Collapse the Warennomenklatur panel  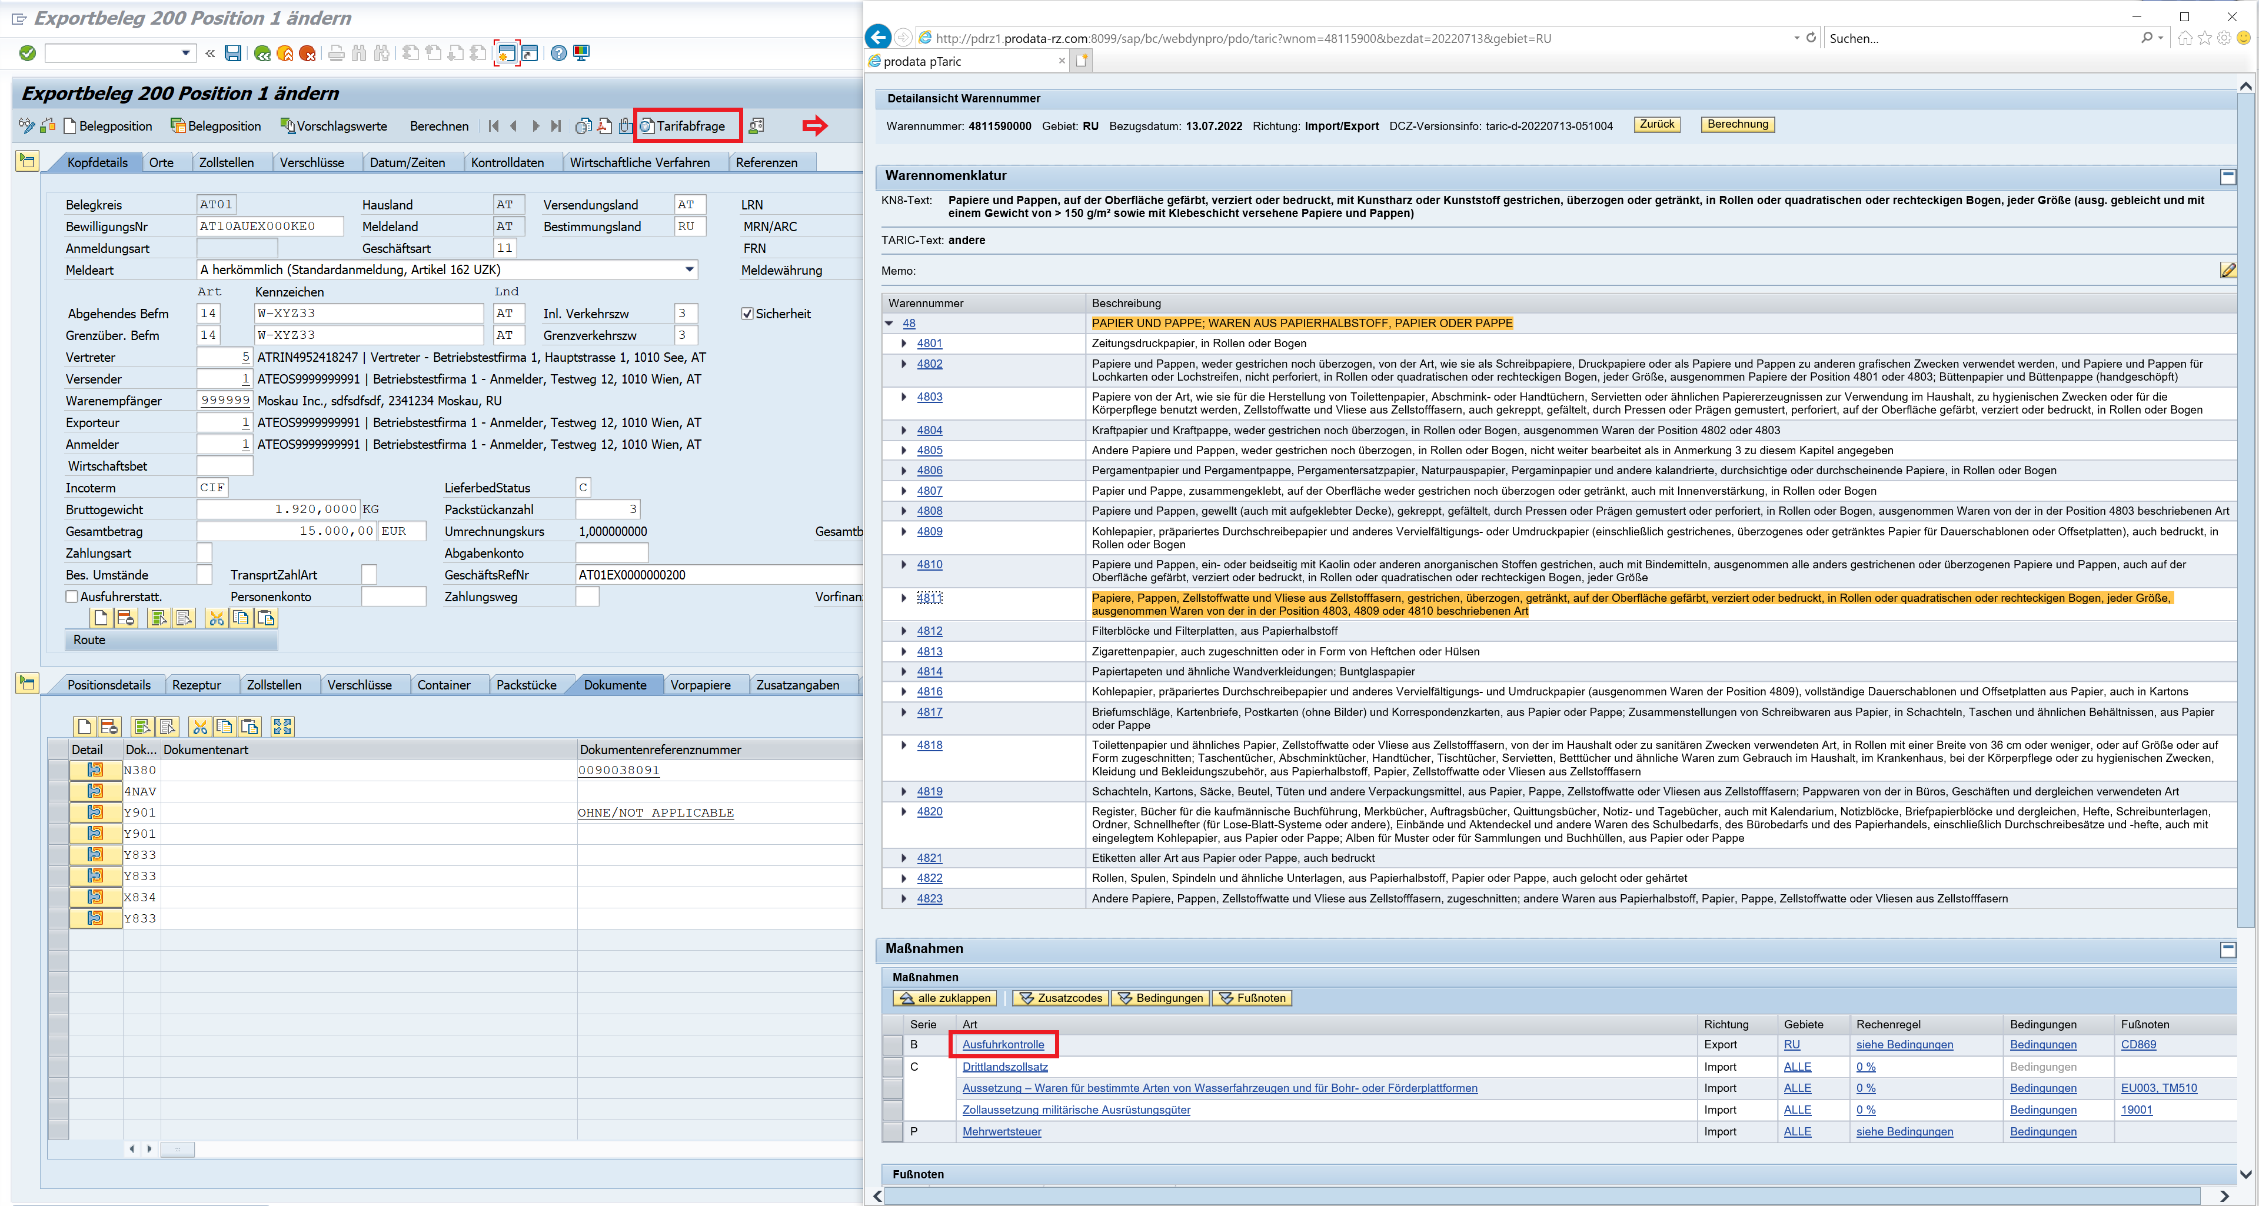2227,176
